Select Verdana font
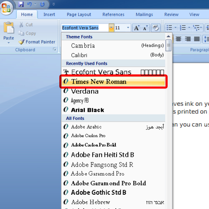Screen dimensions: 209x209 [113, 91]
